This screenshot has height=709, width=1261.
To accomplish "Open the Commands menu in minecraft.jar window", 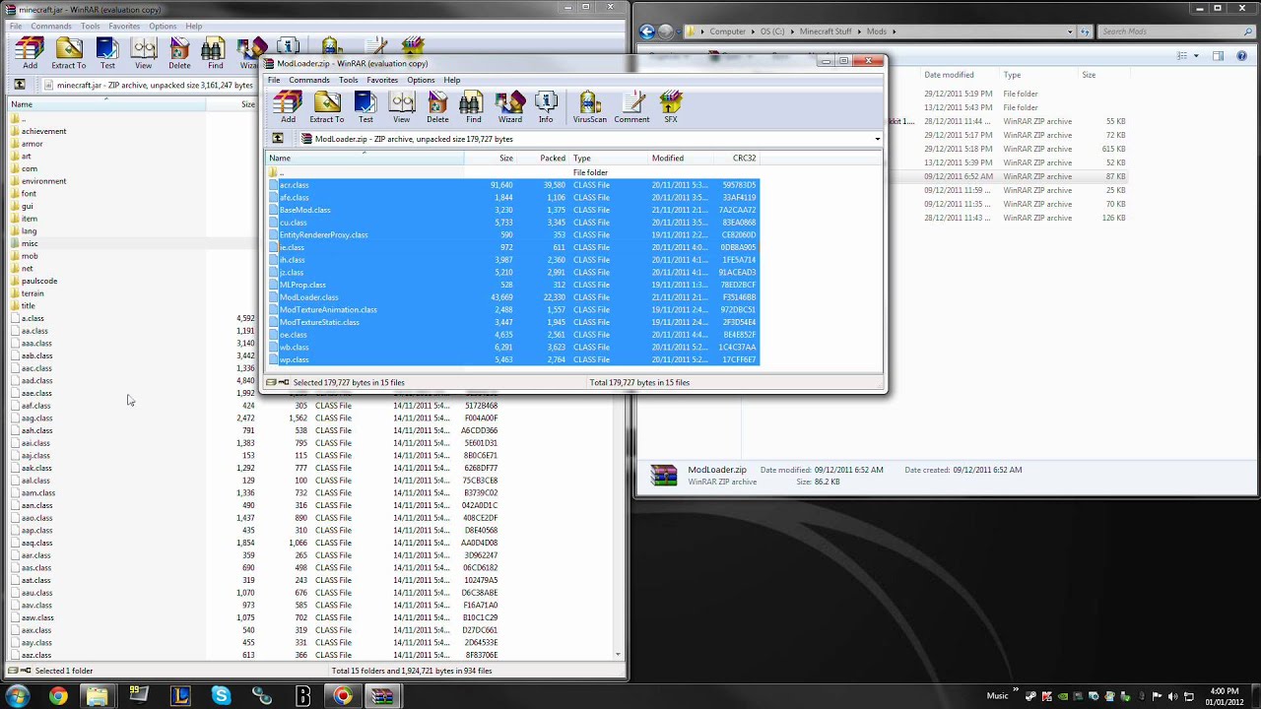I will [51, 26].
